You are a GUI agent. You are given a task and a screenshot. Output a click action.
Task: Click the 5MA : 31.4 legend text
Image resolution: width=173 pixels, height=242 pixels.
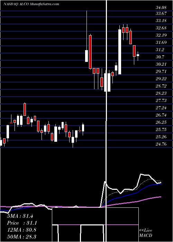20,216
